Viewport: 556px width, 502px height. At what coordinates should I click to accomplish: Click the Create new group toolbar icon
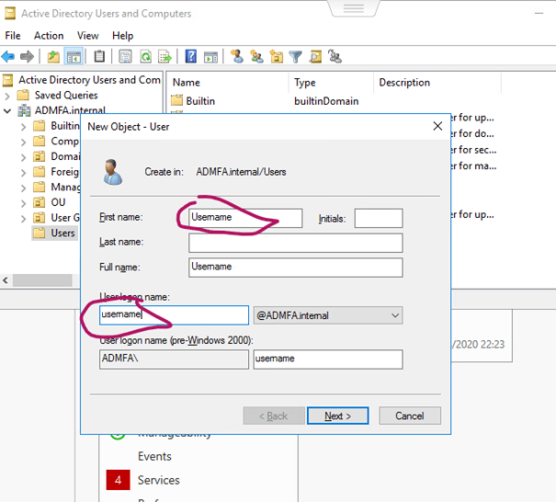pos(256,57)
